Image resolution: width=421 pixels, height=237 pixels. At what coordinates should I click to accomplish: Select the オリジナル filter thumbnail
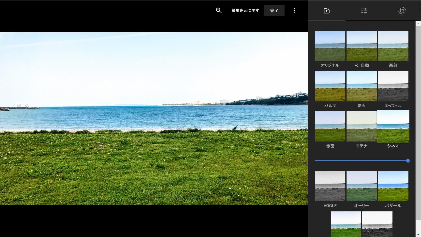pyautogui.click(x=330, y=46)
